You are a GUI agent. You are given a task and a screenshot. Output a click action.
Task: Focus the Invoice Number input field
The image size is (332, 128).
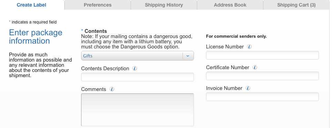262,97
